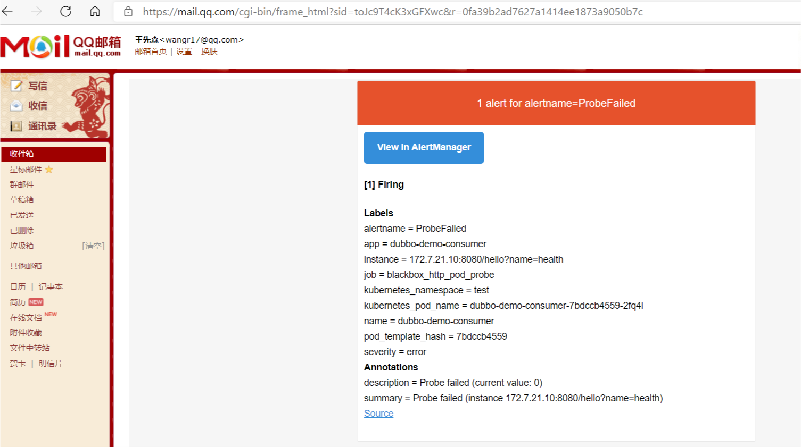Open the 已发送 sent folder
This screenshot has width=801, height=447.
22,215
